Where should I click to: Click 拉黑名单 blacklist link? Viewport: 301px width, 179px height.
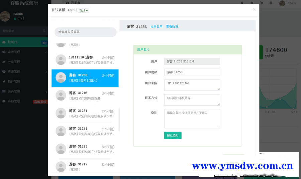pos(156,27)
